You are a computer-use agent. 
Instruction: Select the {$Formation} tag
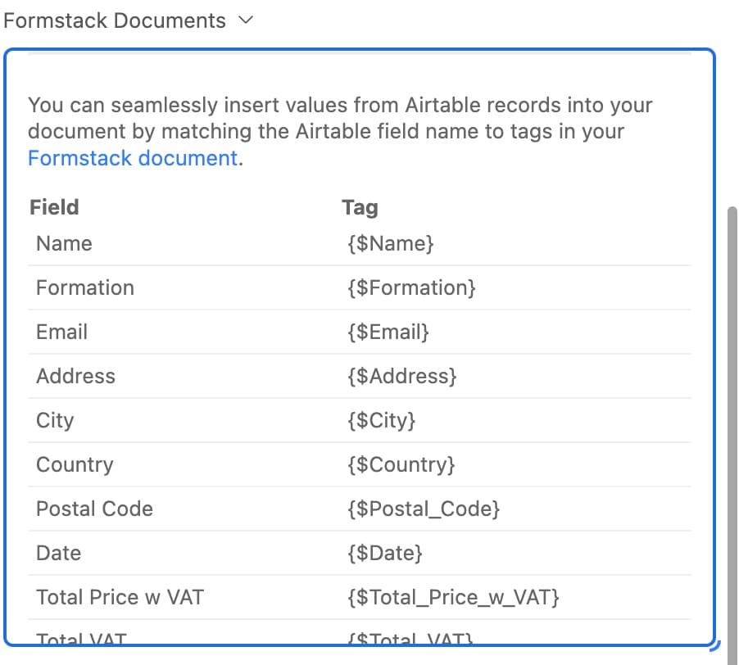(411, 288)
